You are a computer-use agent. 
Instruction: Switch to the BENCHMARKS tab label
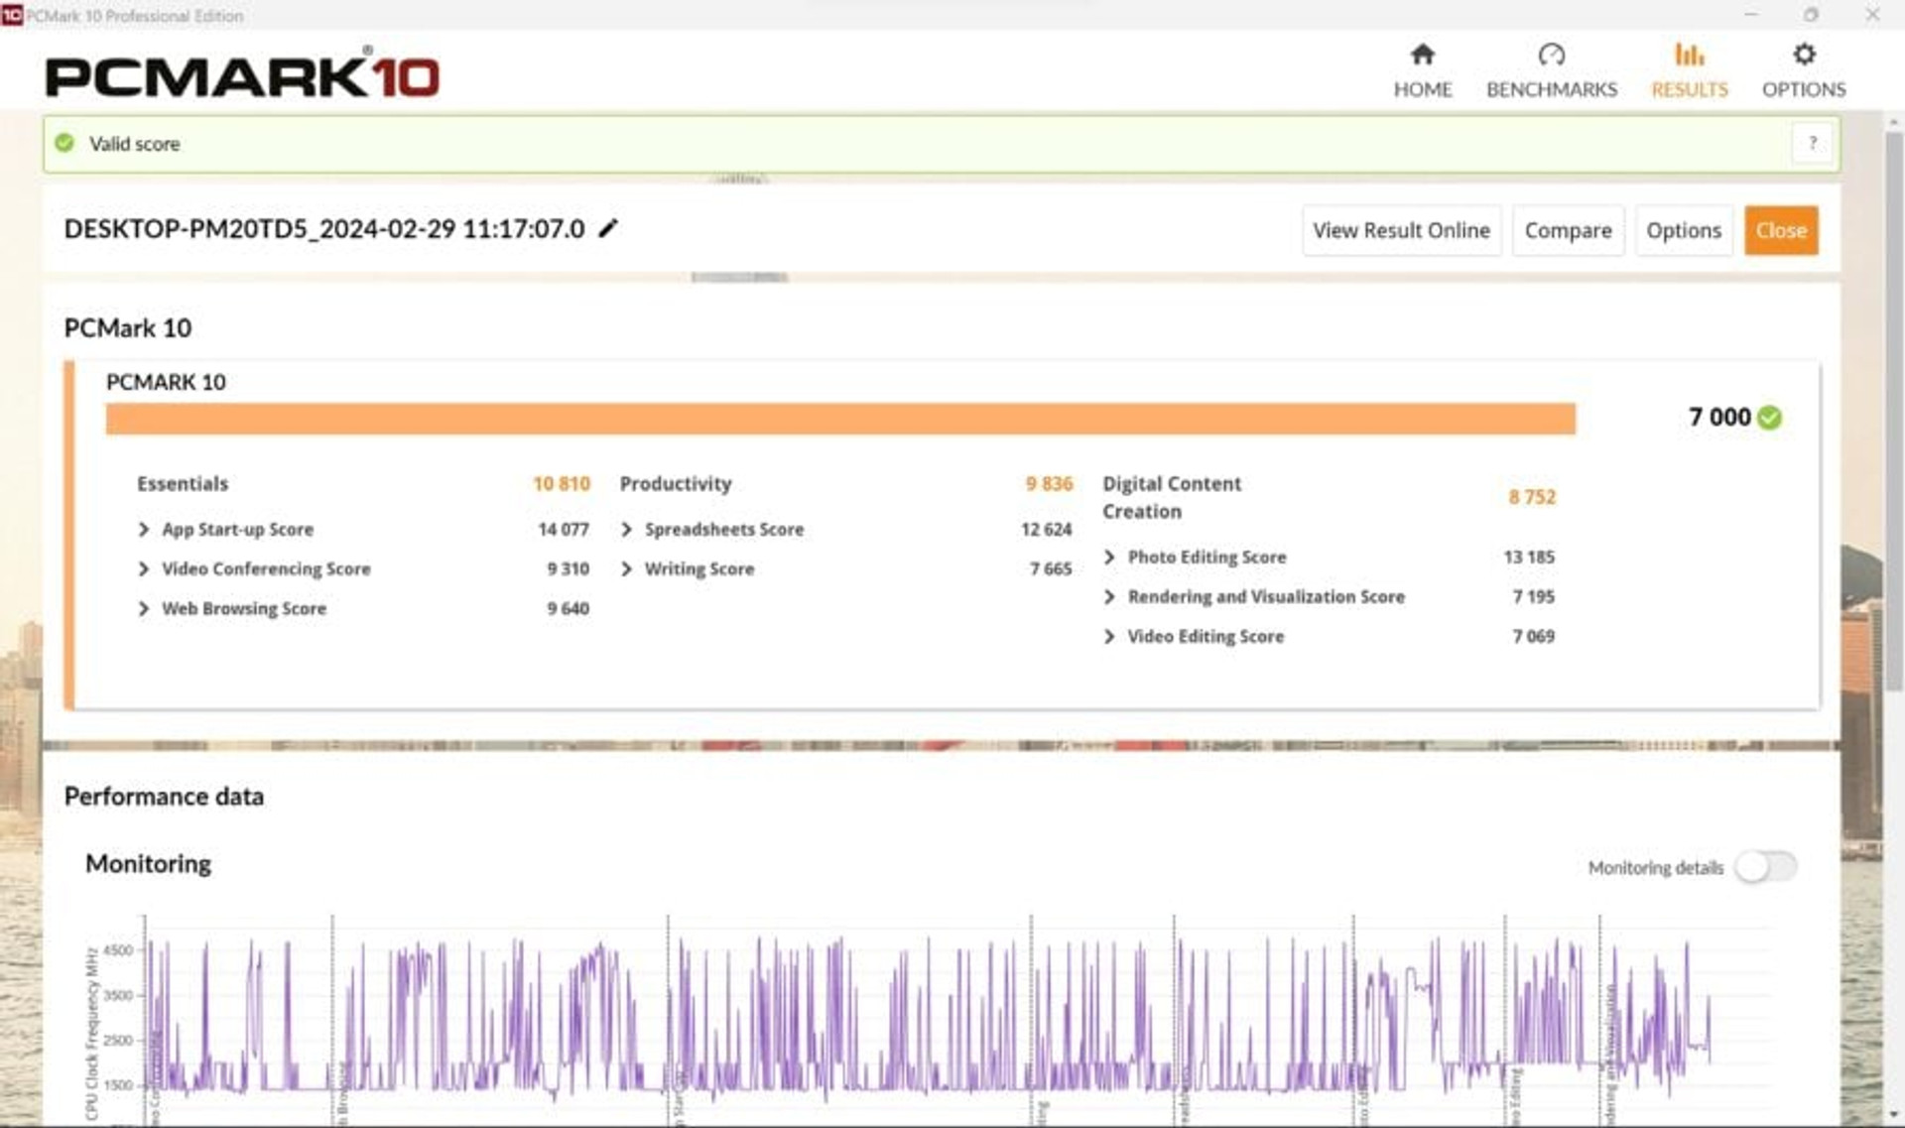point(1551,89)
